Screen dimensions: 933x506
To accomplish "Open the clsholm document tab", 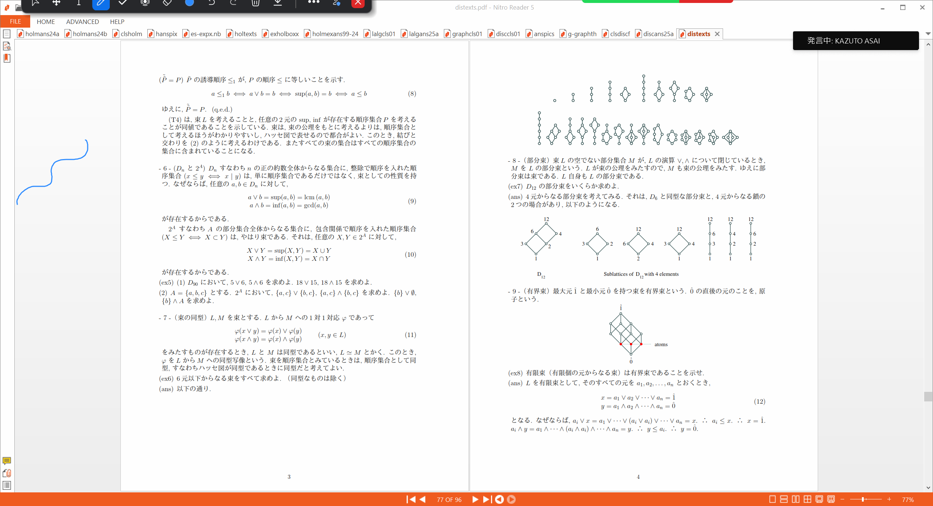I will pos(127,34).
